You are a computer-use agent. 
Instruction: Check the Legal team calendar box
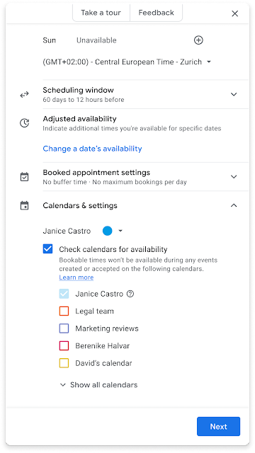point(64,311)
